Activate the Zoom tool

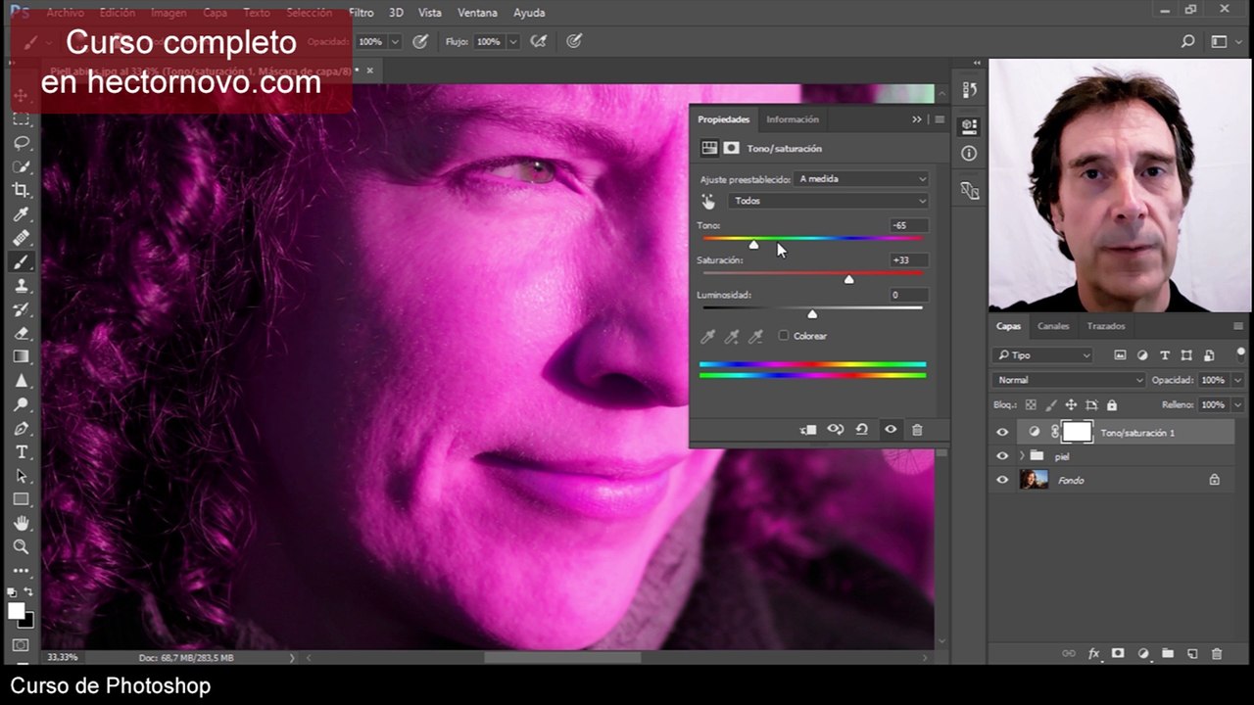click(x=22, y=547)
